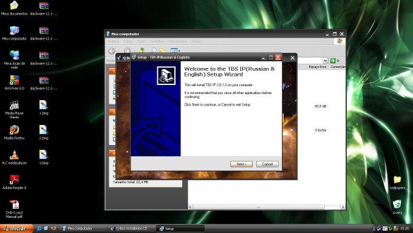Click the Up folder toolbar icon
Screen dimensions: 413x233
142,50
